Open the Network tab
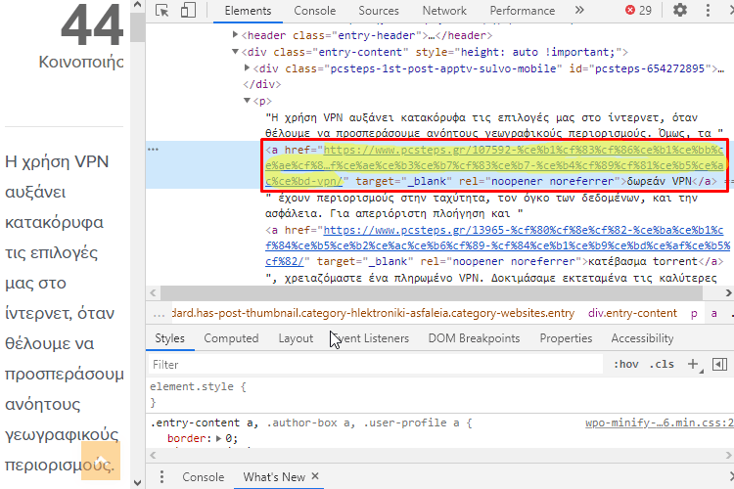734x489 pixels. (x=444, y=11)
